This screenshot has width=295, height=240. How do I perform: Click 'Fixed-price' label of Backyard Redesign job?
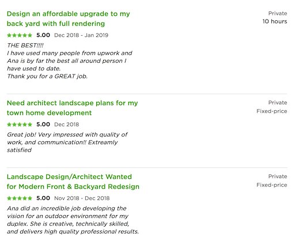tap(272, 185)
